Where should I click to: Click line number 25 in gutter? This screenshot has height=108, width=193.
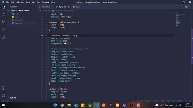pos(42,35)
